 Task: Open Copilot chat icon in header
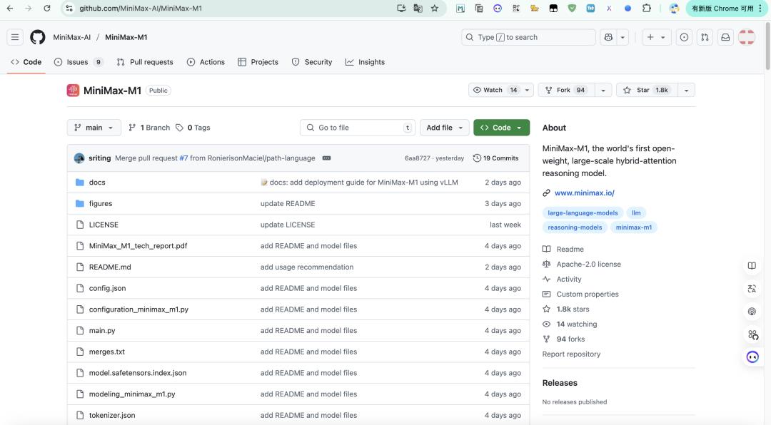click(x=608, y=37)
